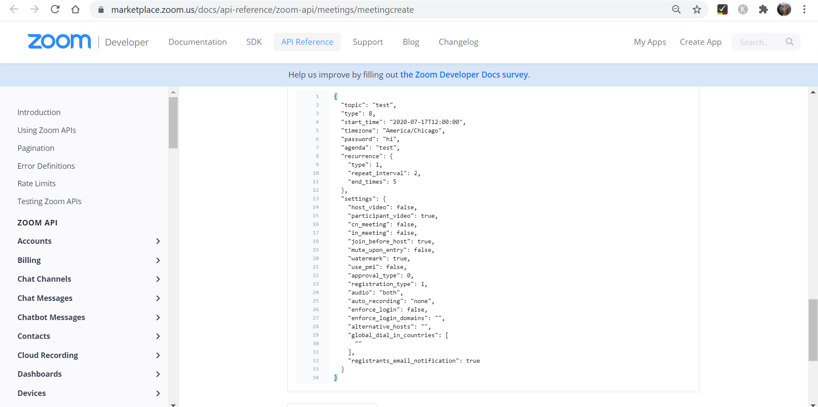Expand the Devices section

coord(158,393)
